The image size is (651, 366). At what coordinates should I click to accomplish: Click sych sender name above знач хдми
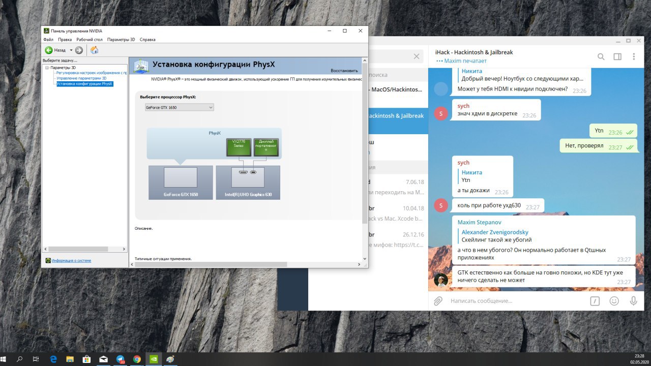(x=463, y=106)
